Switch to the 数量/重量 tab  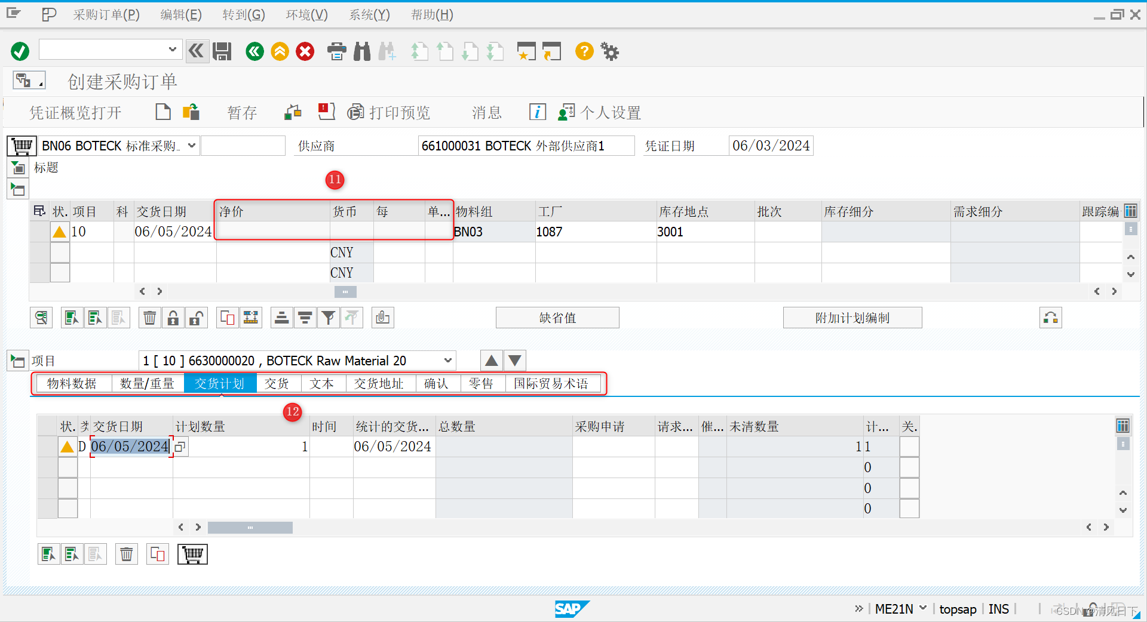(147, 383)
